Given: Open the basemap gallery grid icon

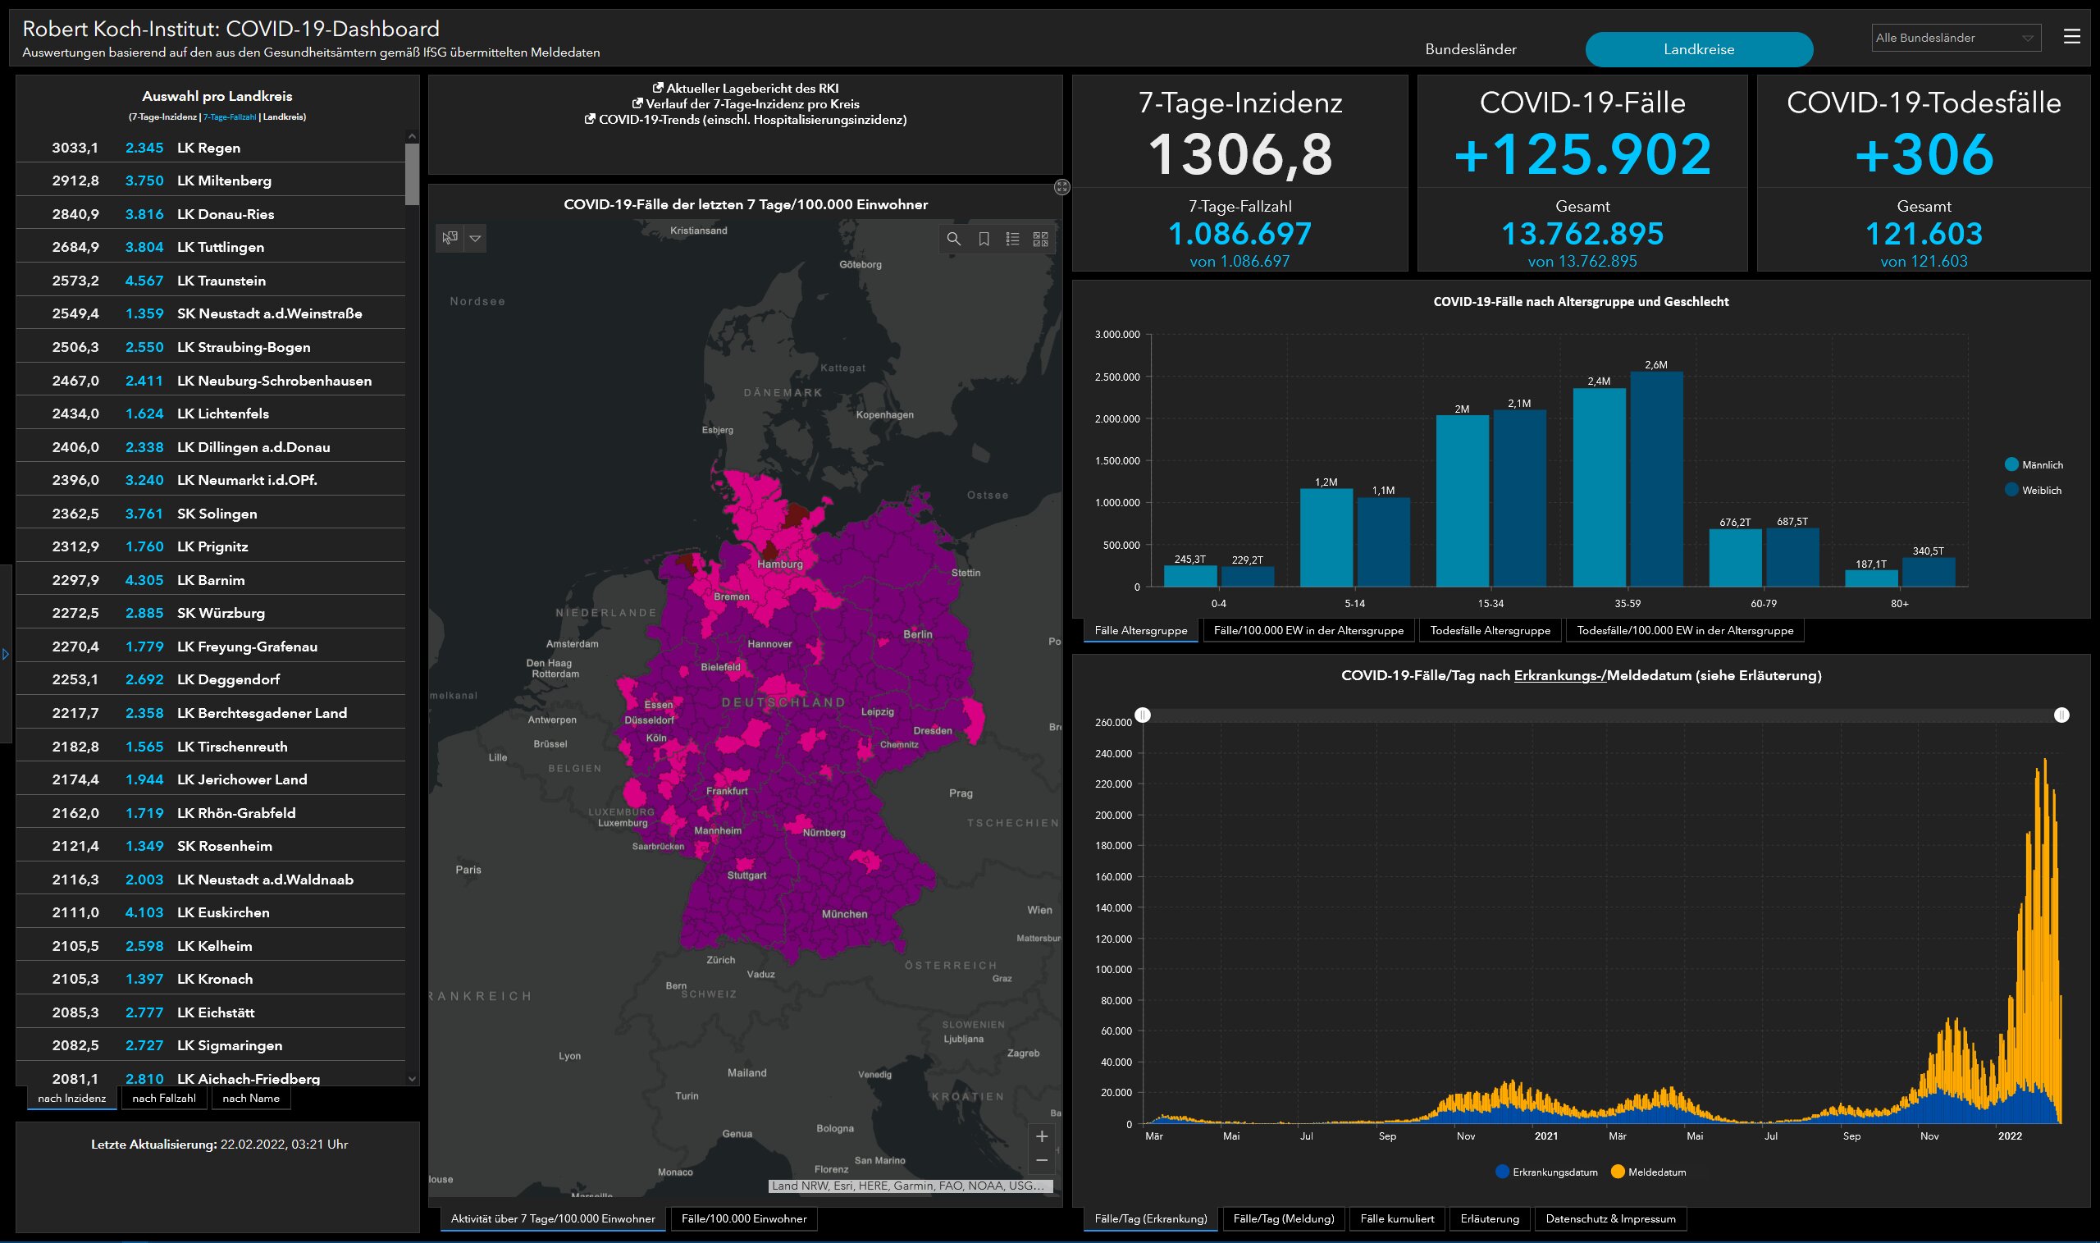Looking at the screenshot, I should 1041,239.
